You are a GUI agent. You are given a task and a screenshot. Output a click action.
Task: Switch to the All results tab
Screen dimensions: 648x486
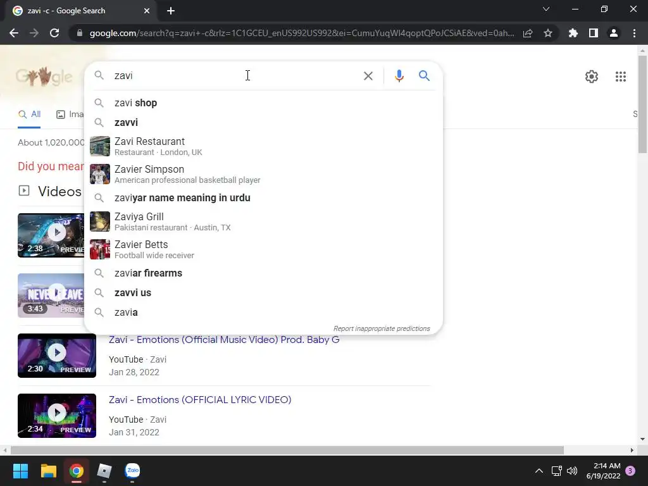click(x=29, y=115)
